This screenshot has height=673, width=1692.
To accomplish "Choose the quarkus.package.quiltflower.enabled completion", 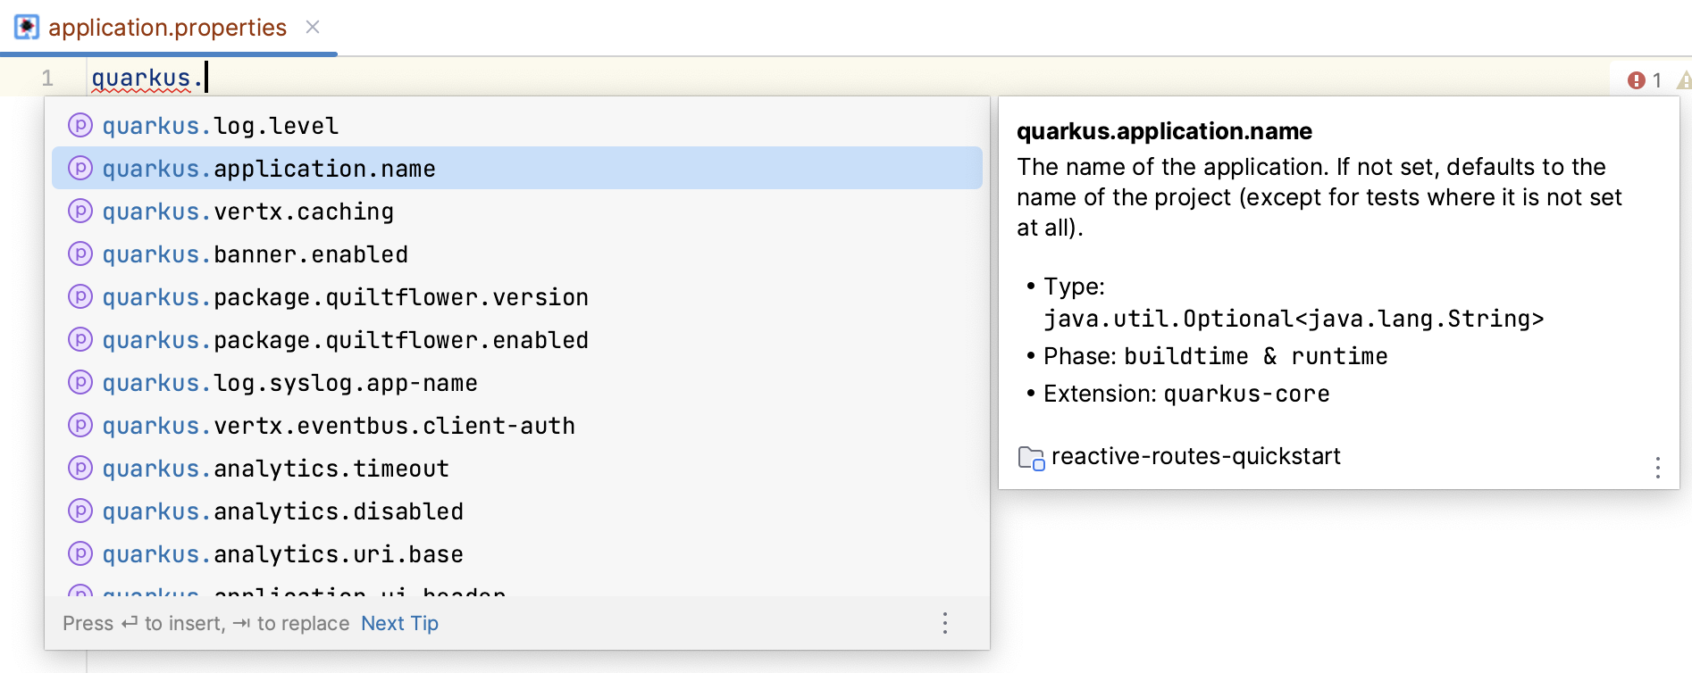I will click(517, 340).
